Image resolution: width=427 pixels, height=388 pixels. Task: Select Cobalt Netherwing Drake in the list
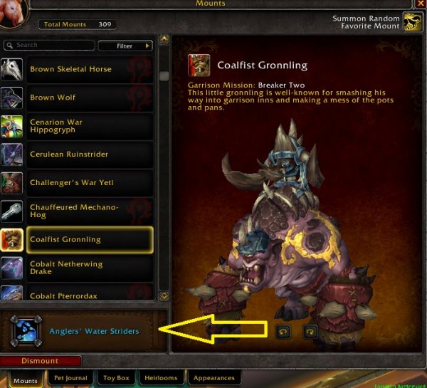pos(90,268)
